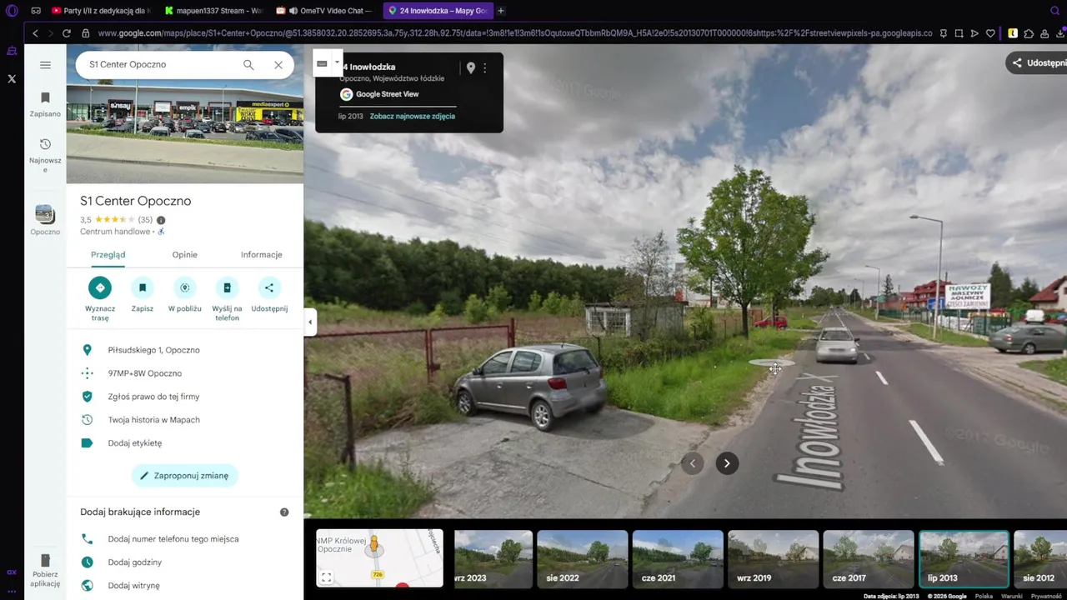Viewport: 1067px width, 600px height.
Task: Switch to the Informacje tab
Action: click(x=262, y=255)
